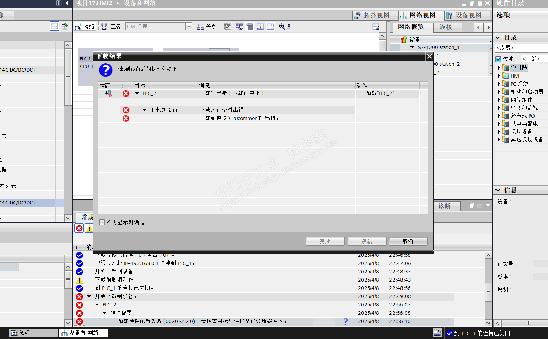Click the dashed grid toolbar icon

pos(260,26)
